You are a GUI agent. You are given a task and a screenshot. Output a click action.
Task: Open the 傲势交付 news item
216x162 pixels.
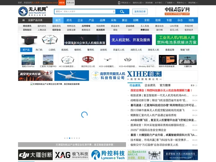(x=154, y=145)
